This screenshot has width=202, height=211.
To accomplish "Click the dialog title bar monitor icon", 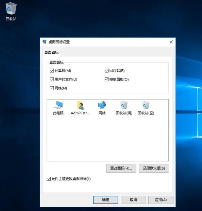I will click(x=45, y=42).
